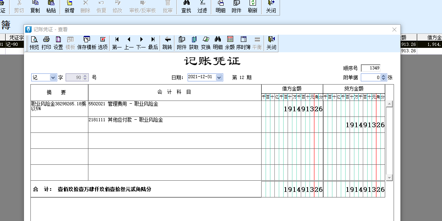Increase the 附单据 attachment count stepper

tap(384, 76)
